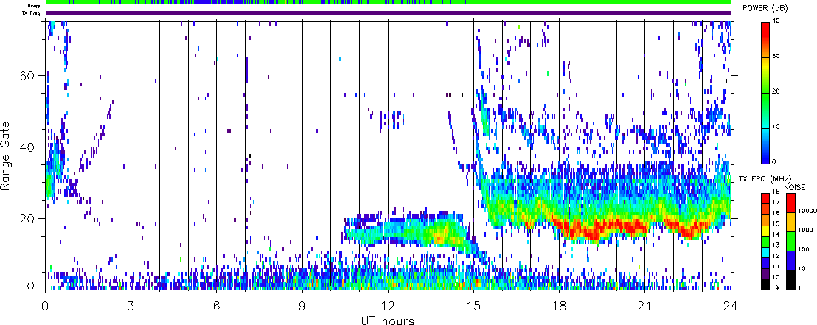This screenshot has width=817, height=325.
Task: Click the green and blue Noise strip at the top
Action: 389,3
